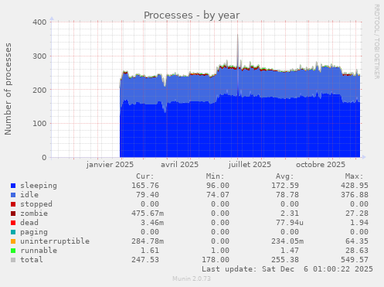Click the 'stopped' legend label

point(36,204)
